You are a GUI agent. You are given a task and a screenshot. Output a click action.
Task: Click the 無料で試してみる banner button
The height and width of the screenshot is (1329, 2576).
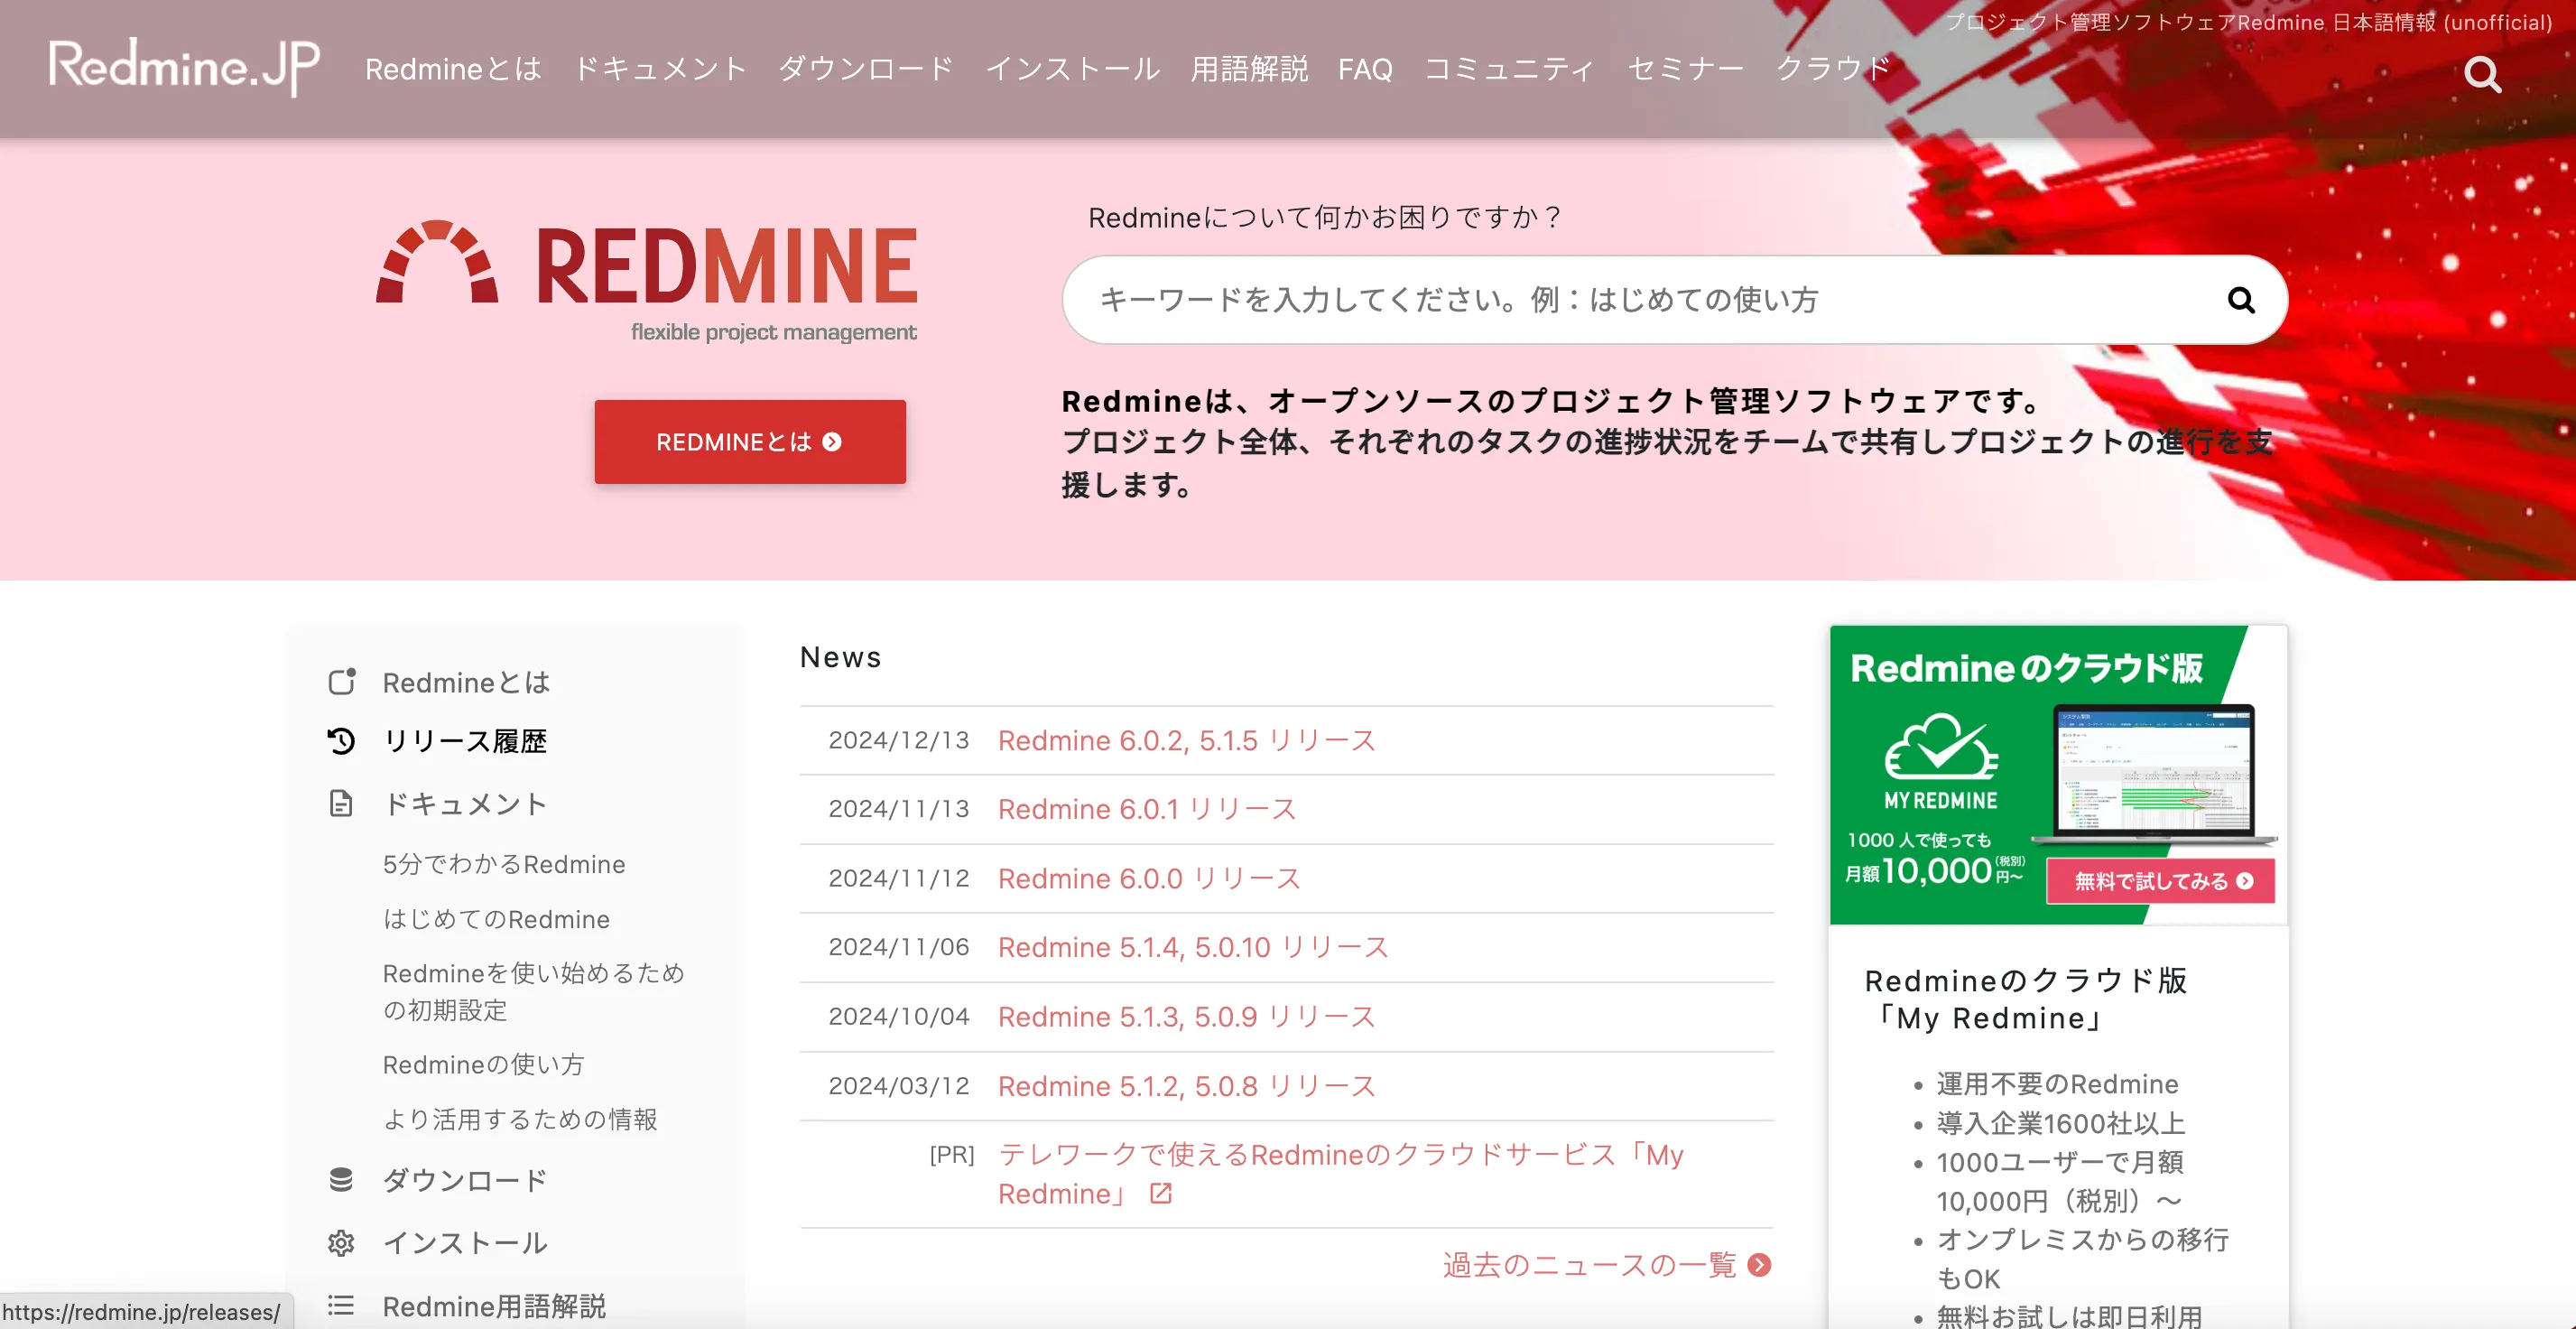point(2160,881)
